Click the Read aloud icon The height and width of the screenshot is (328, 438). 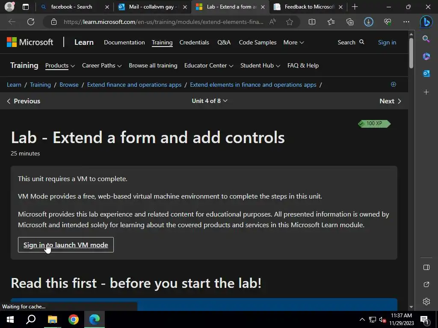(272, 22)
